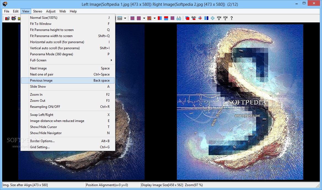
Task: Select Swap Left/Right
Action: pos(68,115)
